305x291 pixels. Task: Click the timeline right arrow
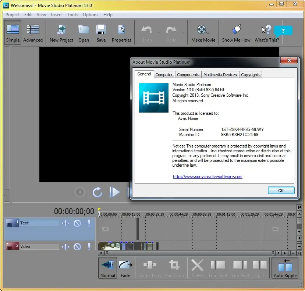point(279,253)
